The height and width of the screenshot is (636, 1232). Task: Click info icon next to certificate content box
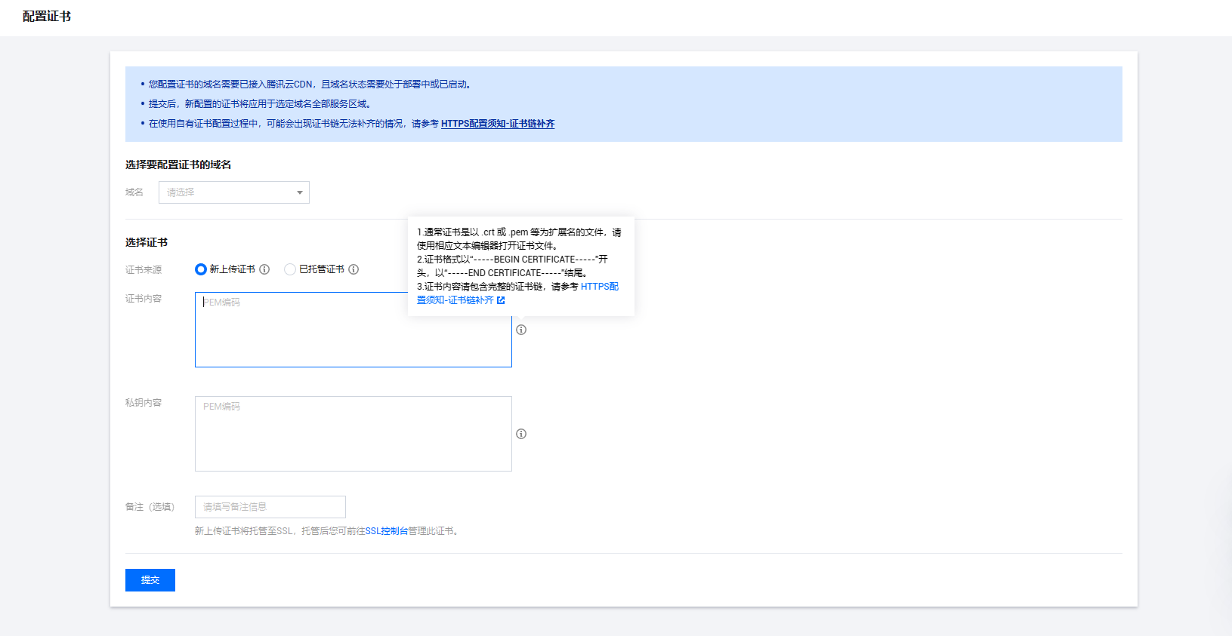[521, 330]
